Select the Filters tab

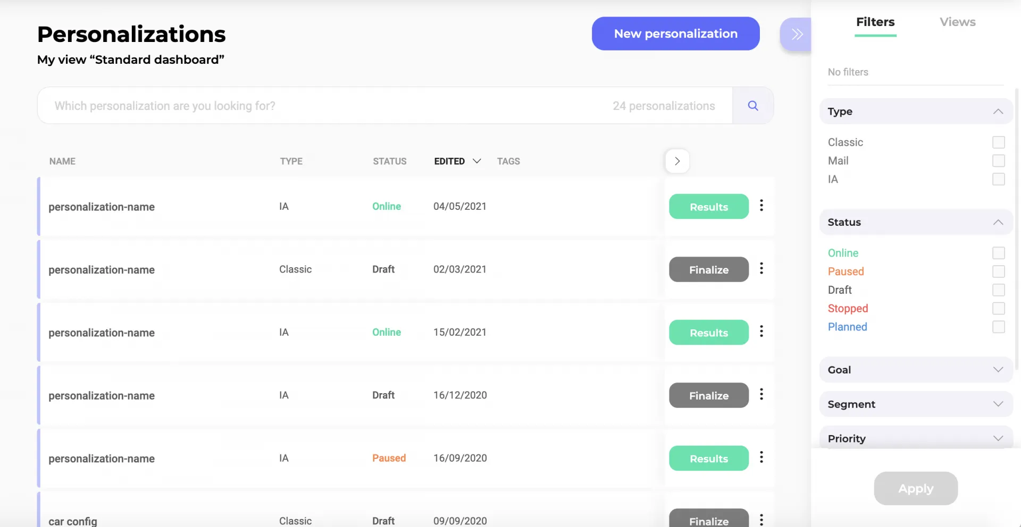875,22
